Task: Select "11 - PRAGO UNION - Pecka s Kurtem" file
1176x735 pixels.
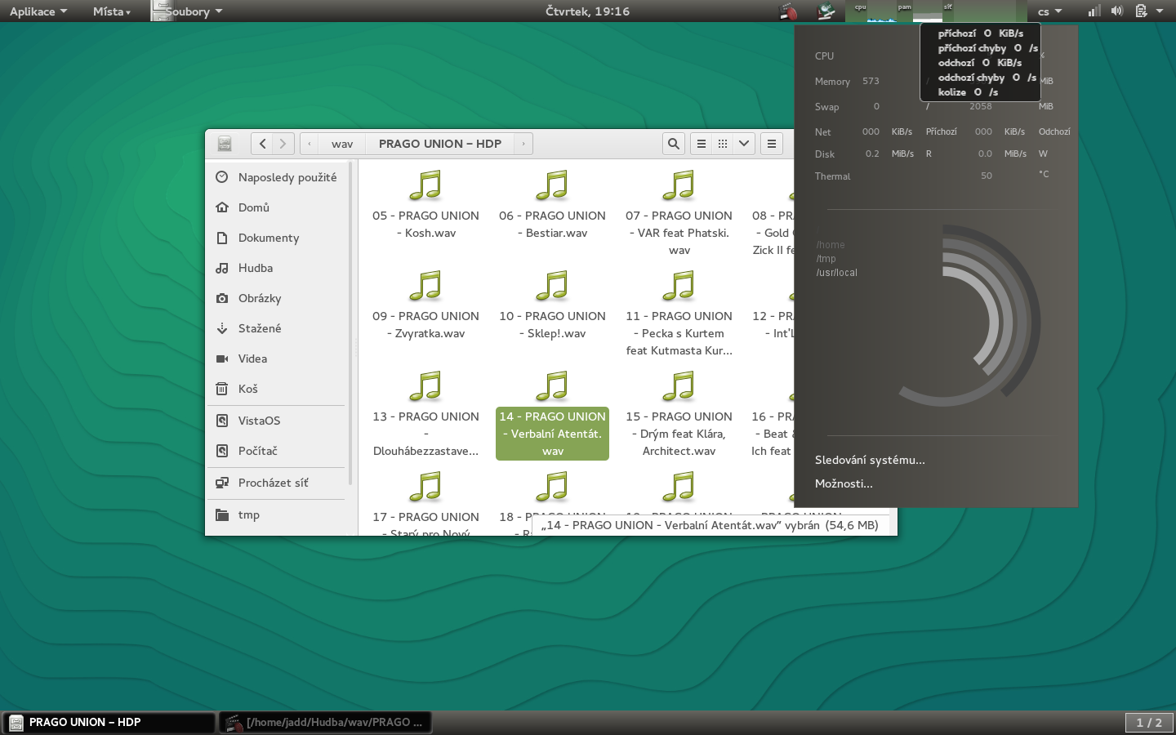Action: [x=679, y=314]
